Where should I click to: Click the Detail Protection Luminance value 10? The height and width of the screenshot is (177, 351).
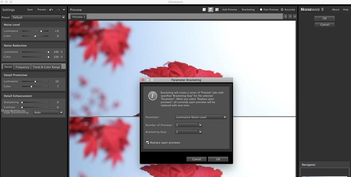[57, 81]
